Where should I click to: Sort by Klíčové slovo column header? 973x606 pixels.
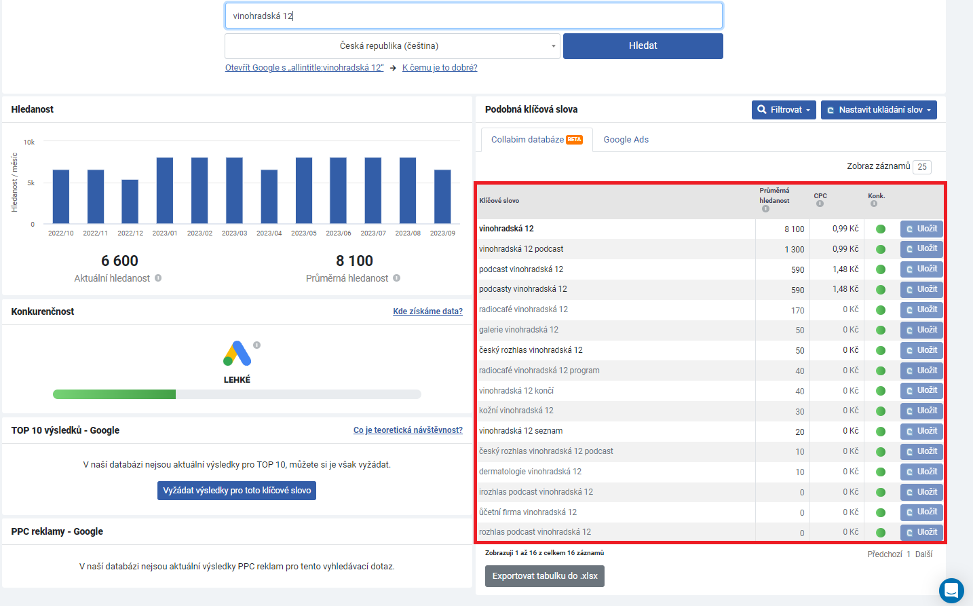pos(499,201)
